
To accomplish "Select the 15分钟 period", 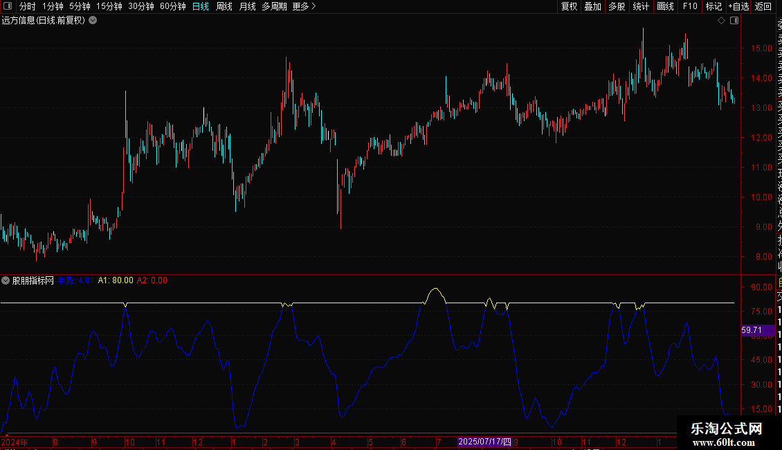I will (109, 6).
